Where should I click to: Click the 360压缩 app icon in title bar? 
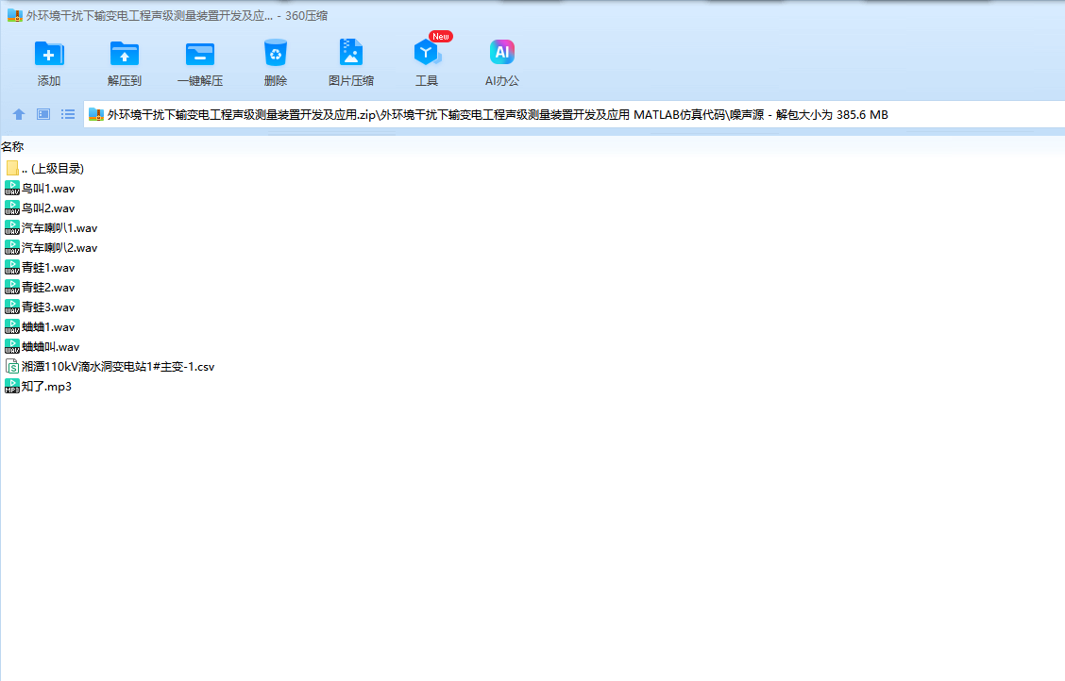pyautogui.click(x=15, y=15)
